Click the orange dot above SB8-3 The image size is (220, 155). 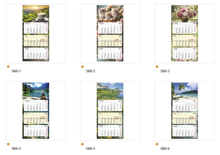pyautogui.click(x=157, y=67)
